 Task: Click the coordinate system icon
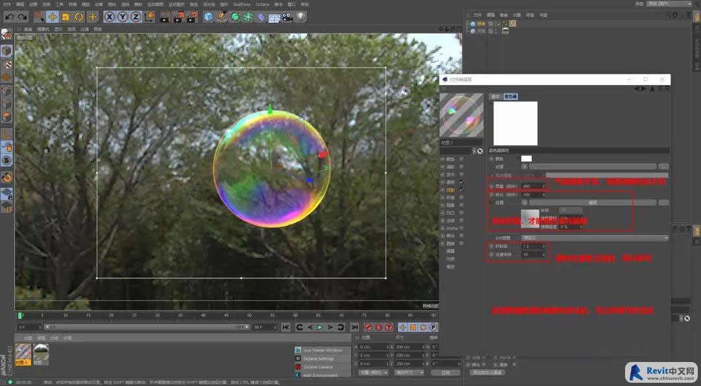click(x=150, y=17)
